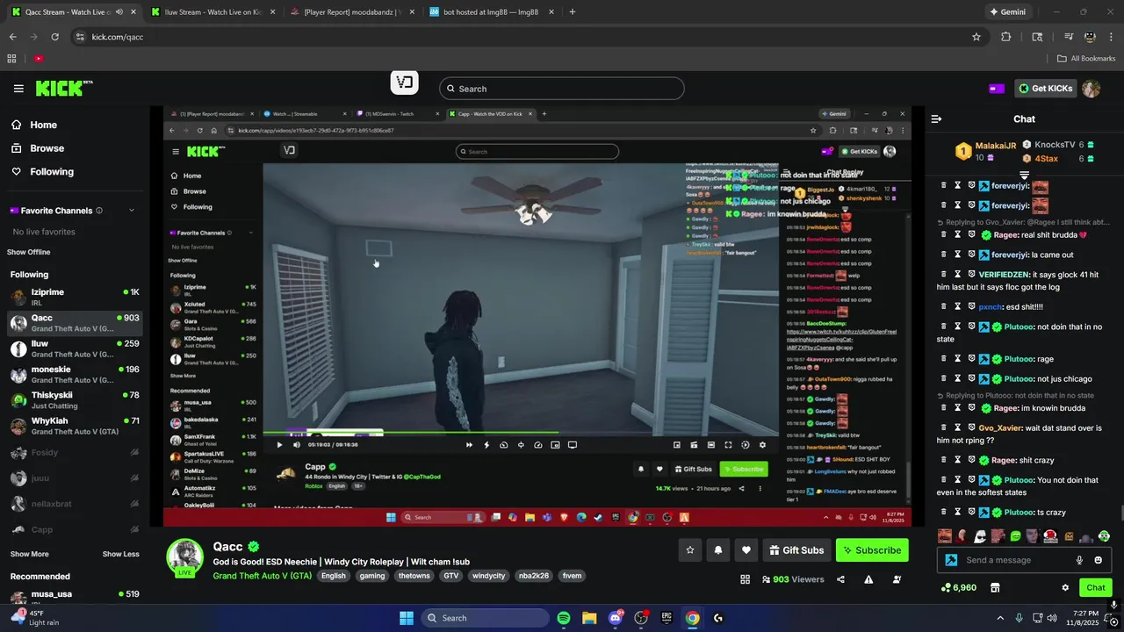The width and height of the screenshot is (1124, 632).
Task: Open Spotify from the Windows taskbar
Action: click(564, 618)
